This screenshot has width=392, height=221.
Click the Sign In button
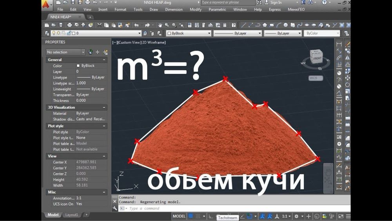tap(273, 2)
